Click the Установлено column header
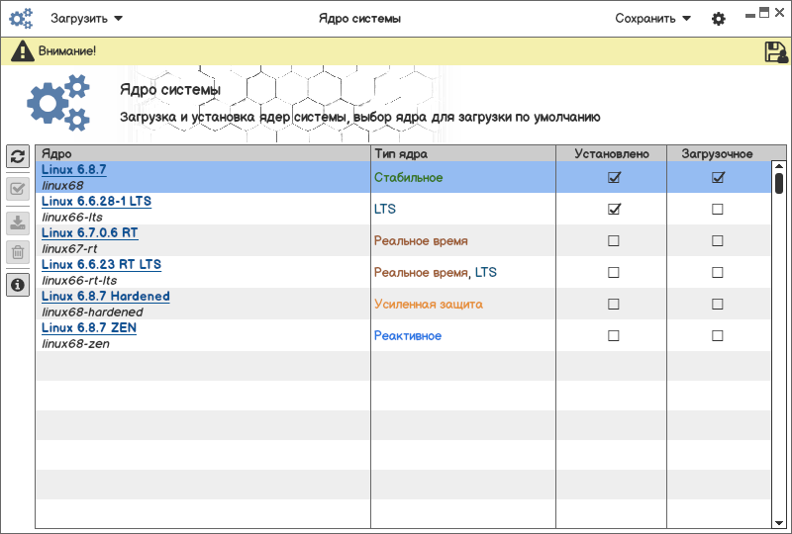The width and height of the screenshot is (792, 534). pyautogui.click(x=612, y=153)
